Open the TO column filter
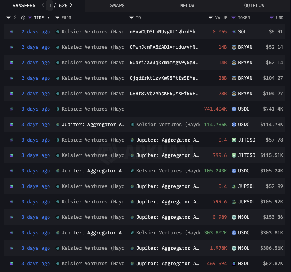 point(131,18)
